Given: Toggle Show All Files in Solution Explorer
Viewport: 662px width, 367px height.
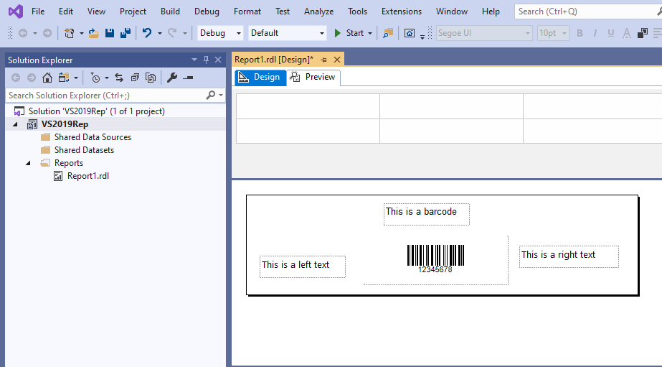Looking at the screenshot, I should click(151, 78).
